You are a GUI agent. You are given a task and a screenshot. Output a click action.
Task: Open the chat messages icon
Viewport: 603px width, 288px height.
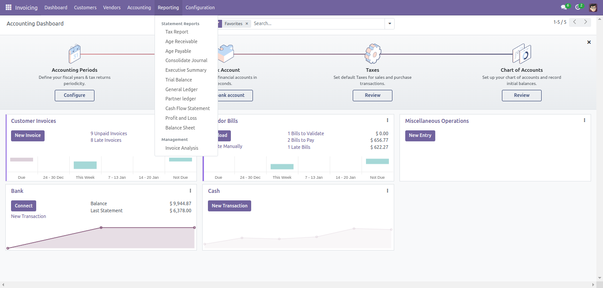[563, 7]
